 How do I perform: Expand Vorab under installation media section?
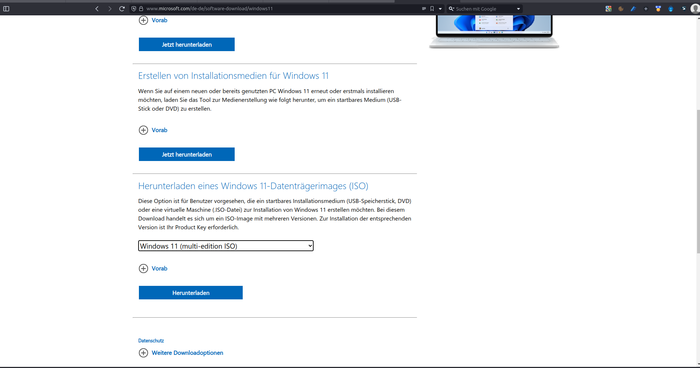[153, 130]
